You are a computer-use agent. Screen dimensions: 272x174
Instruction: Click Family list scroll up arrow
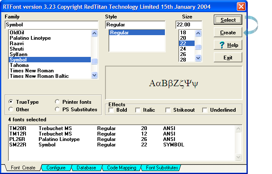click(95, 33)
